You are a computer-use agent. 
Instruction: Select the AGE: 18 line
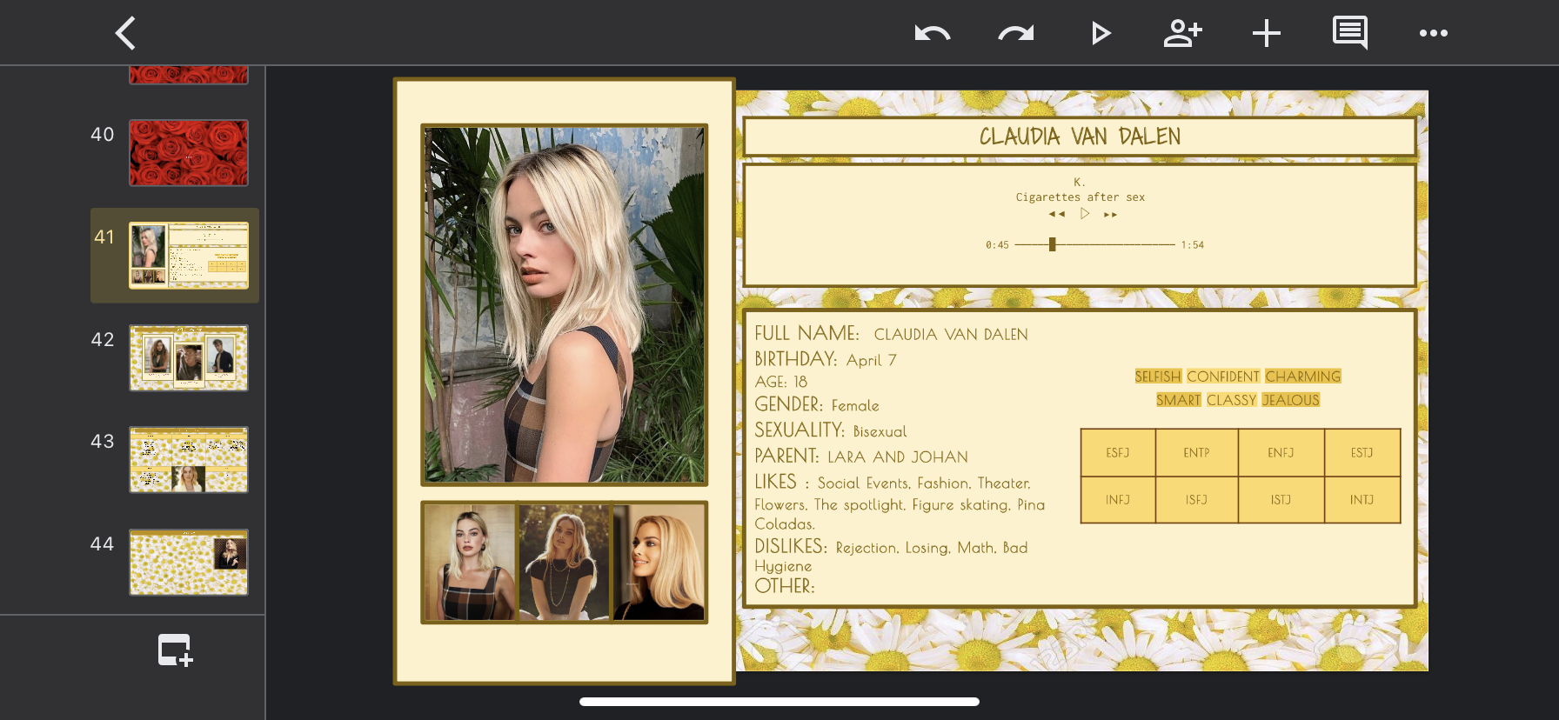[781, 382]
